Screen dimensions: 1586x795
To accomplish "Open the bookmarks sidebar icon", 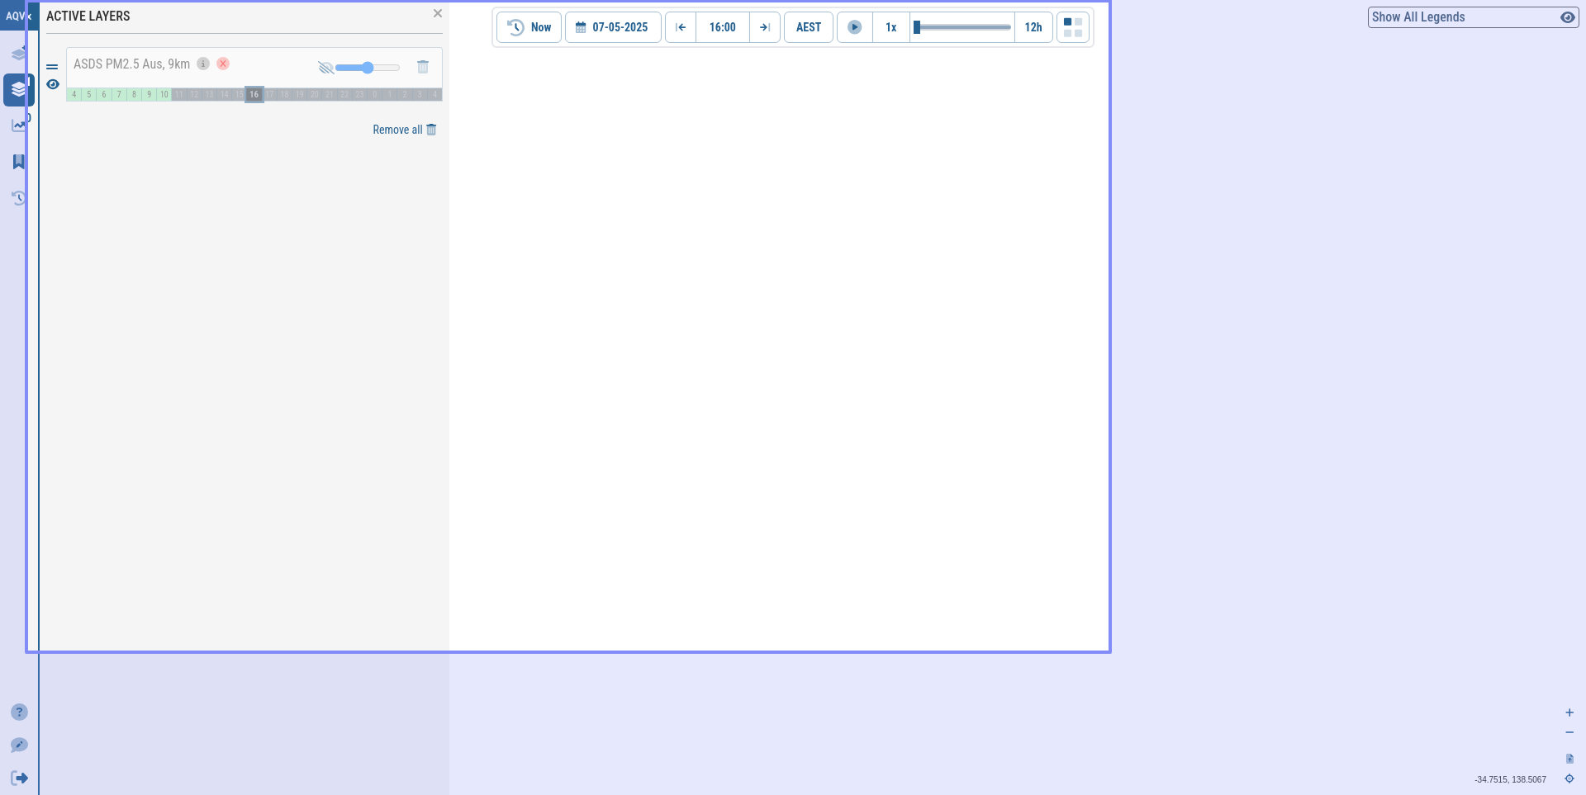I will click(18, 162).
